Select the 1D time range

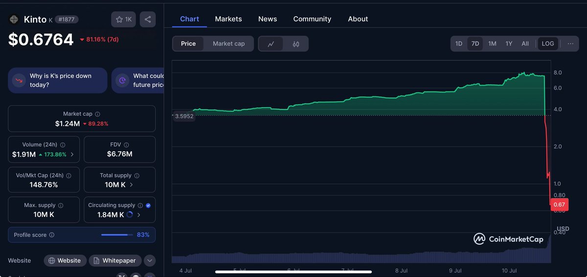pos(459,43)
